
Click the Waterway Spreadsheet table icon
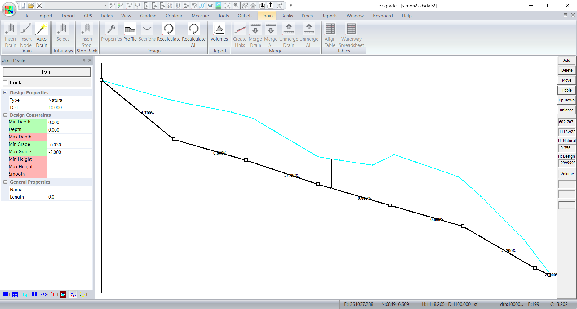point(351,29)
